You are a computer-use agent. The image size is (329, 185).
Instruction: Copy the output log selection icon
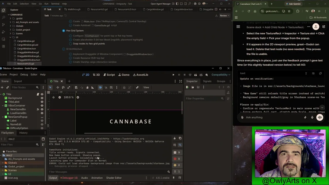[180, 138]
